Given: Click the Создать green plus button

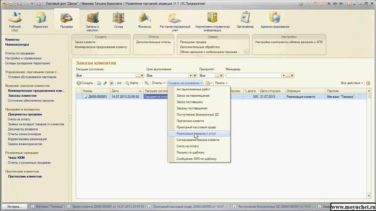Looking at the screenshot, I should (x=85, y=83).
